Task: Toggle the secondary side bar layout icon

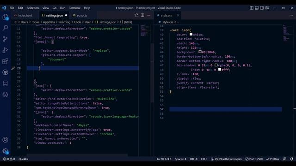Action: point(262,8)
